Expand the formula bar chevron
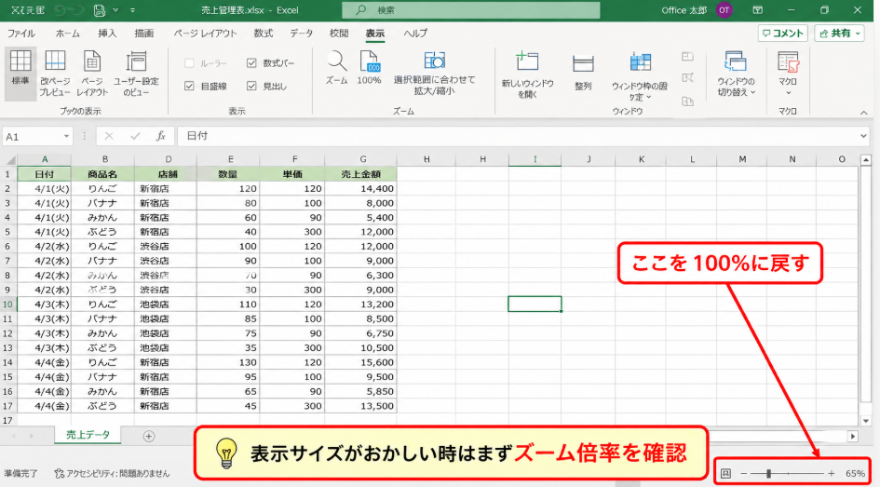This screenshot has width=880, height=487. (x=863, y=136)
